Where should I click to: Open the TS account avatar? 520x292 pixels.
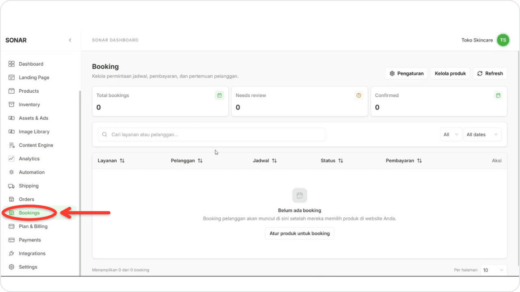[x=503, y=40]
